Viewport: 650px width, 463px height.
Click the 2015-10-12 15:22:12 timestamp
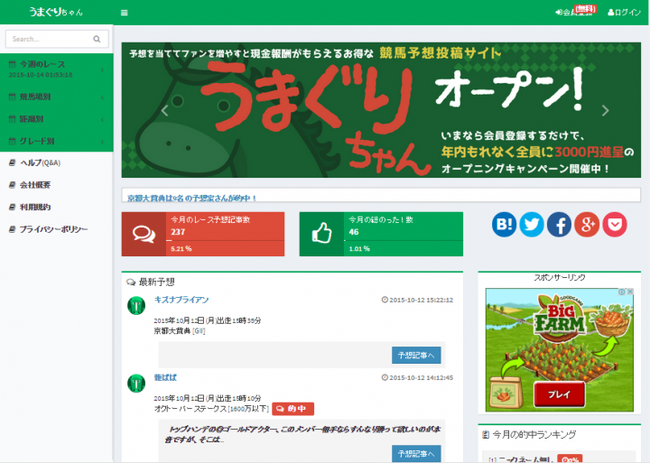coord(417,300)
